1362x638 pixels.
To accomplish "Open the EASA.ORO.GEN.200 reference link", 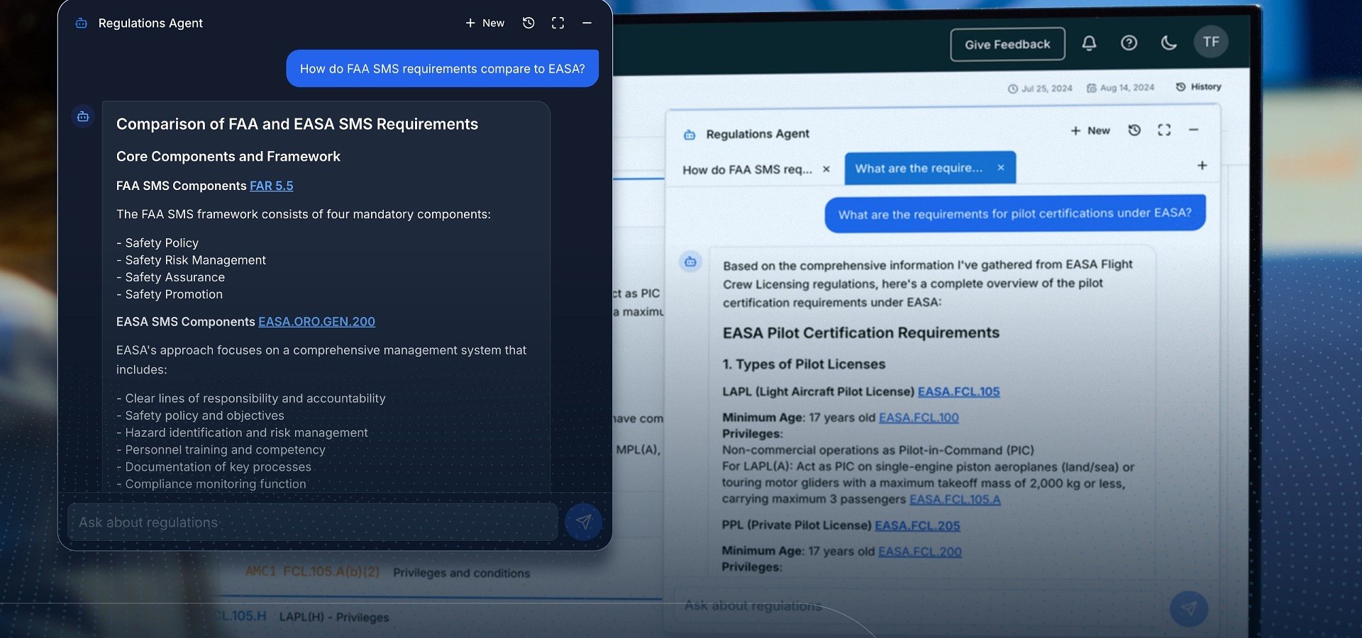I will pyautogui.click(x=317, y=322).
